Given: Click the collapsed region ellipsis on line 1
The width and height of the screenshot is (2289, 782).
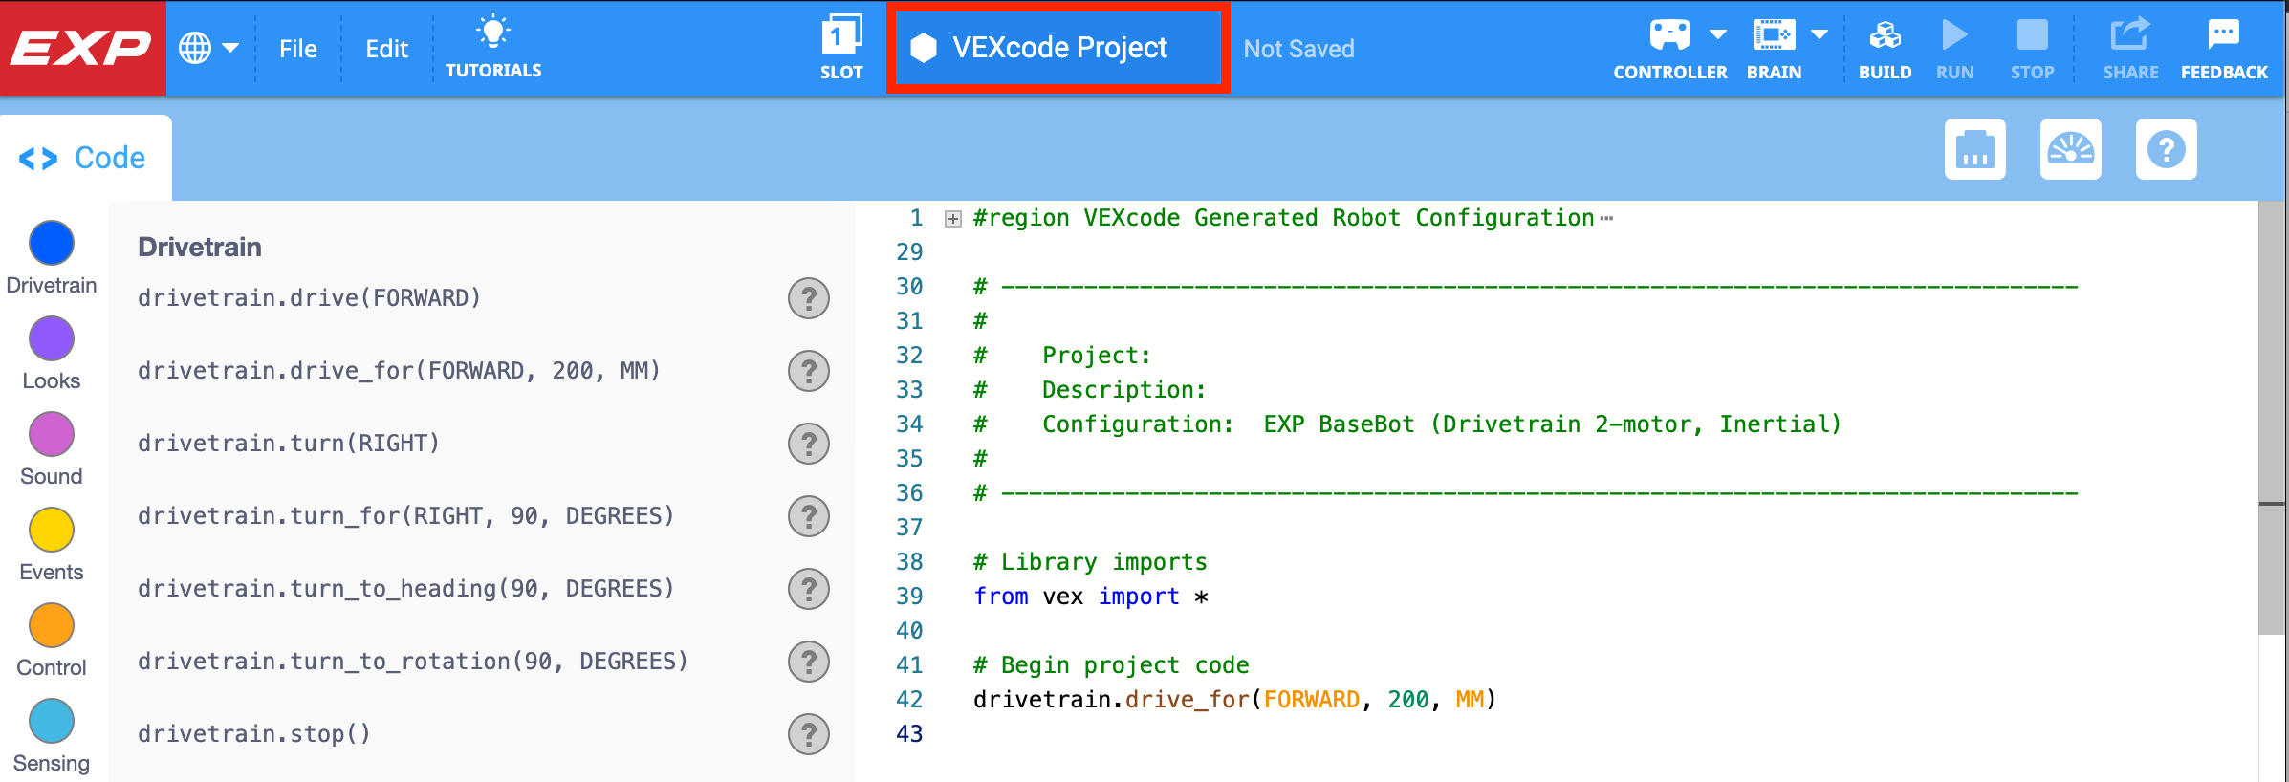Looking at the screenshot, I should coord(1606,219).
